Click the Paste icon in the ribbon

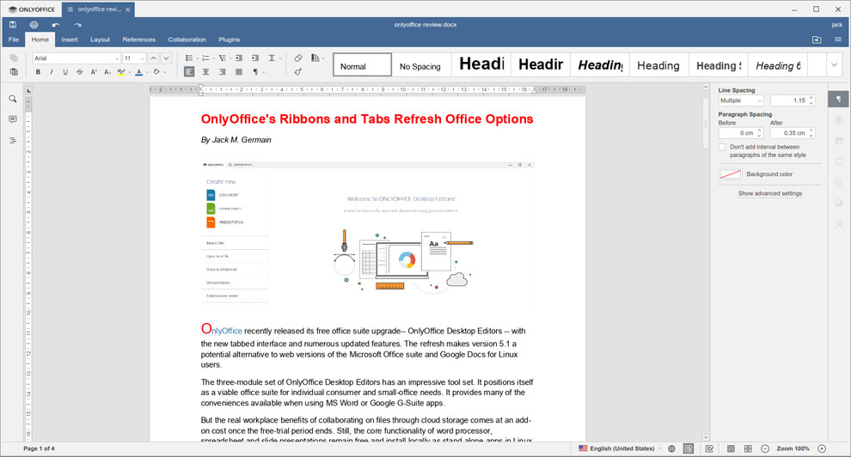[14, 71]
